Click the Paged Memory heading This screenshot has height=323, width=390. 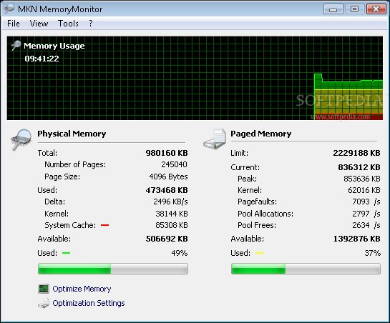point(261,134)
